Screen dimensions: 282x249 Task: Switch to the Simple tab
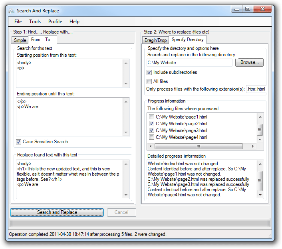20,40
